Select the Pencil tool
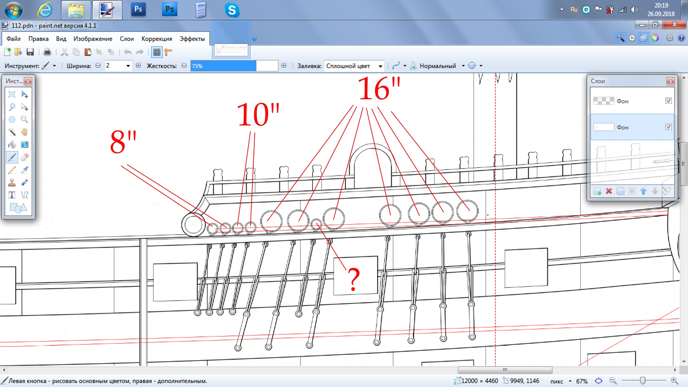The height and width of the screenshot is (387, 688). click(x=12, y=170)
